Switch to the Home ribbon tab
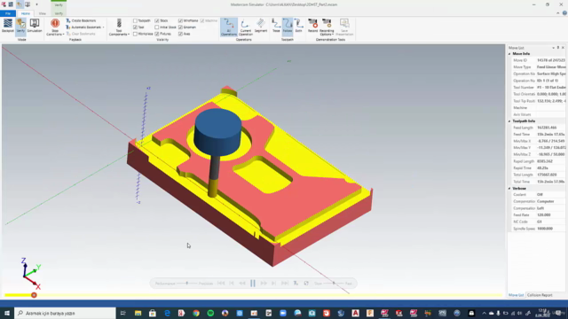This screenshot has height=319, width=568. tap(26, 13)
